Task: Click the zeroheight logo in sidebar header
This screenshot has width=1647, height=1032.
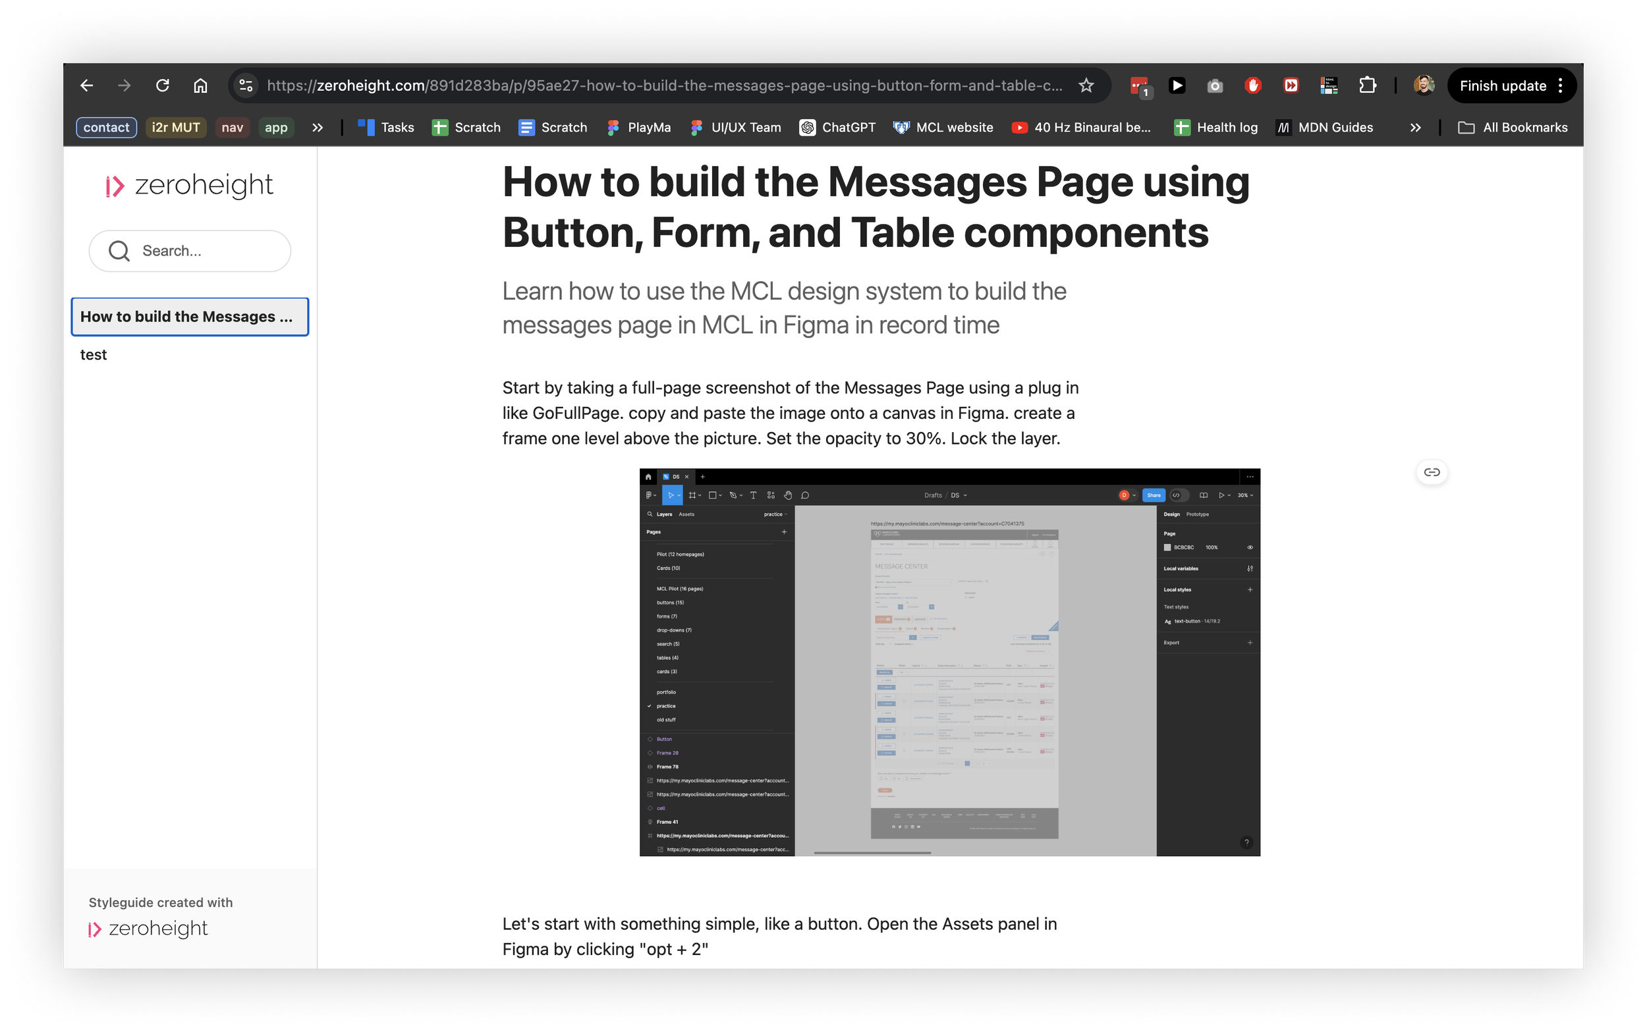Action: point(190,186)
